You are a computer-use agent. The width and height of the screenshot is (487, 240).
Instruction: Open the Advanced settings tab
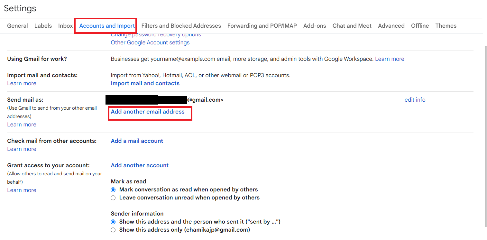point(391,26)
